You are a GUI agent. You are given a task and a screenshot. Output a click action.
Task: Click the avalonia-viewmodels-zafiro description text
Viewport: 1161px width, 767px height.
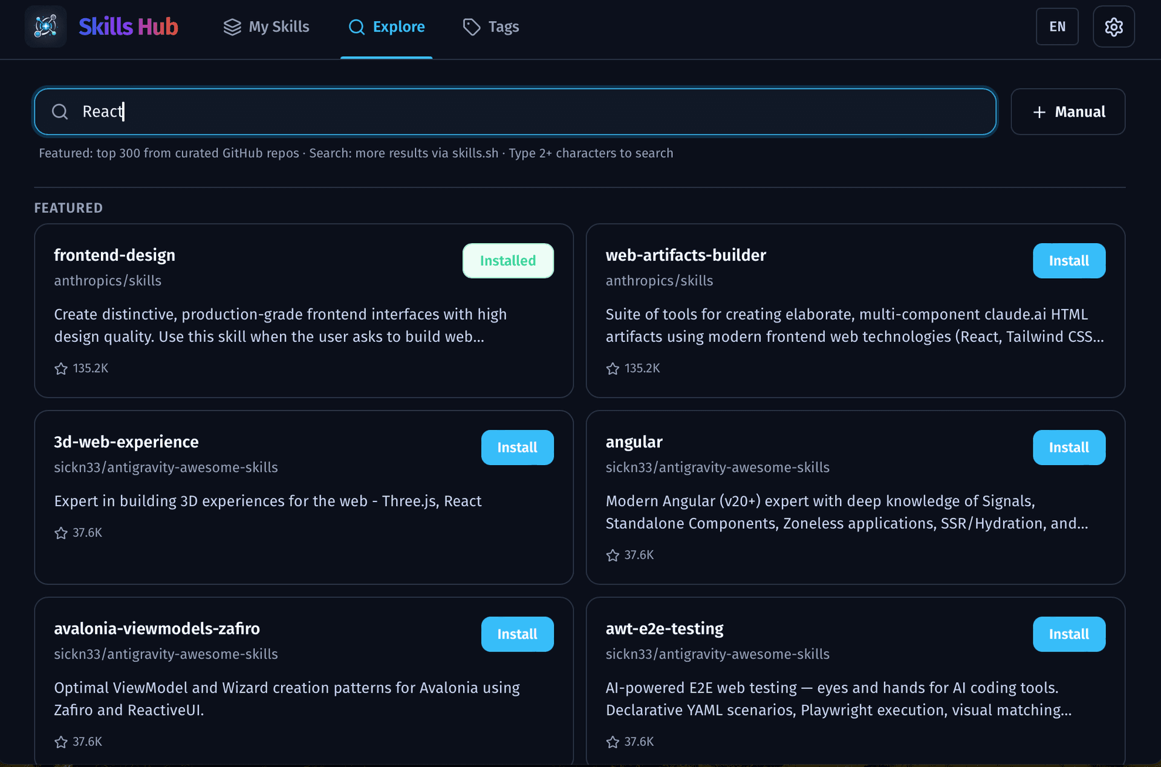287,699
